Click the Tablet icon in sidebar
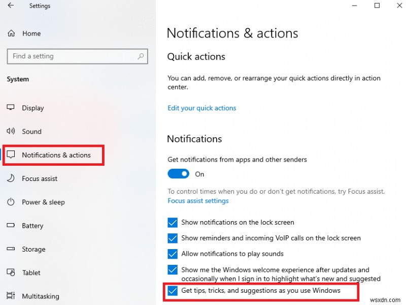 point(11,272)
